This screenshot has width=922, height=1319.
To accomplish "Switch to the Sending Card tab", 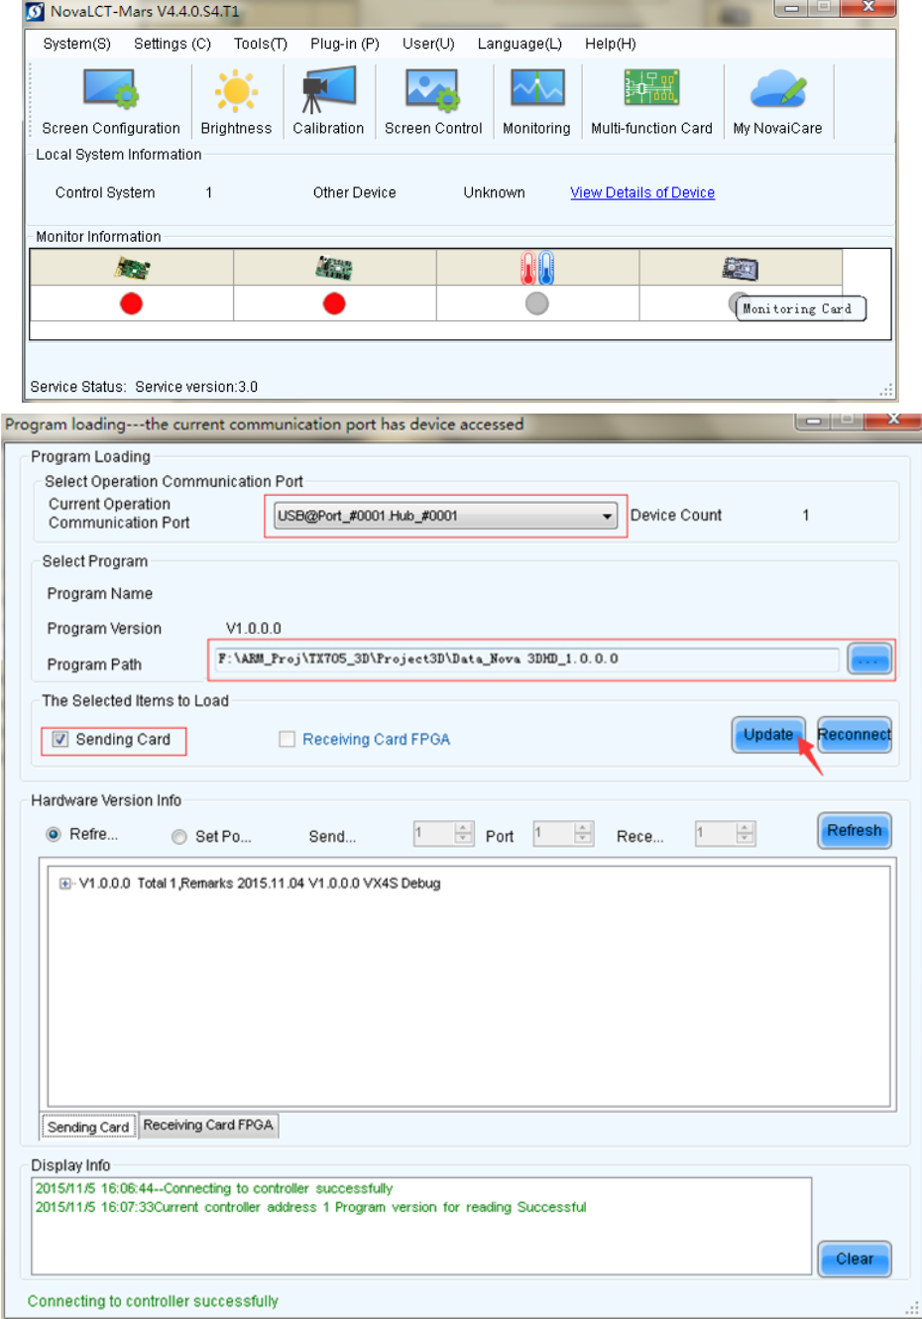I will point(88,1127).
